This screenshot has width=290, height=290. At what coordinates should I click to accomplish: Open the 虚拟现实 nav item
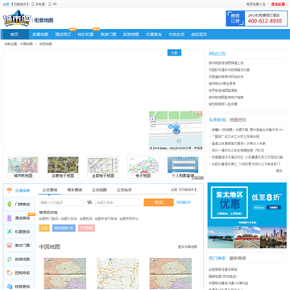pyautogui.click(x=199, y=35)
